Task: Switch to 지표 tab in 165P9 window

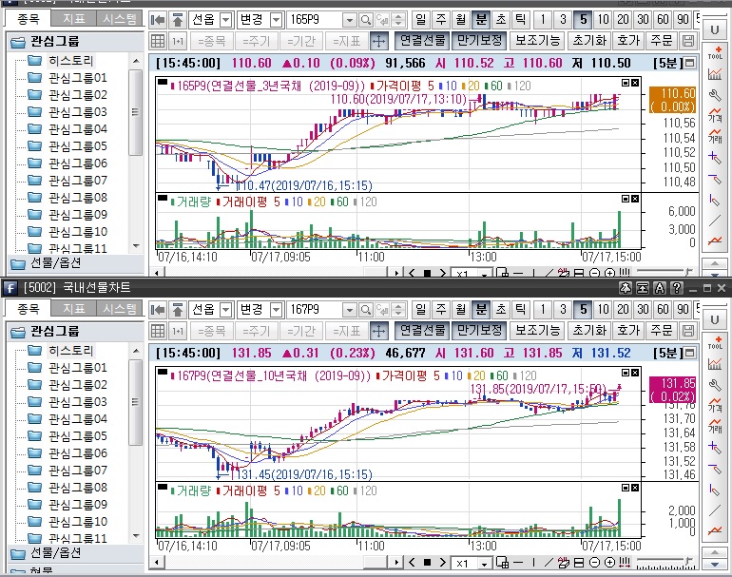Action: pyautogui.click(x=74, y=19)
